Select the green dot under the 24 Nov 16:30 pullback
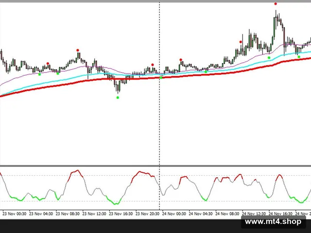 point(269,58)
